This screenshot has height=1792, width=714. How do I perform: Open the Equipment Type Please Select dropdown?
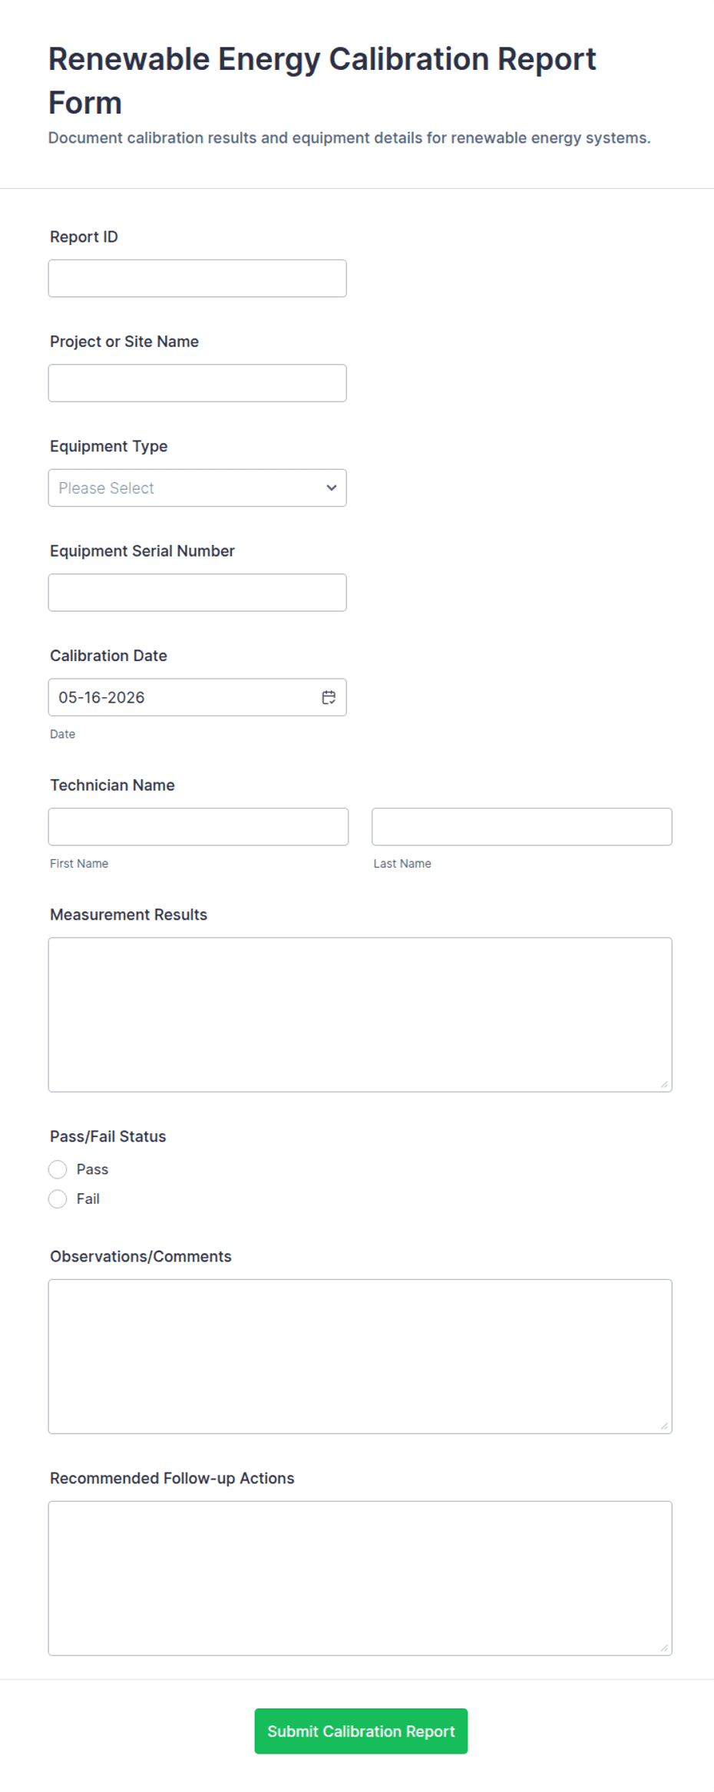coord(197,488)
